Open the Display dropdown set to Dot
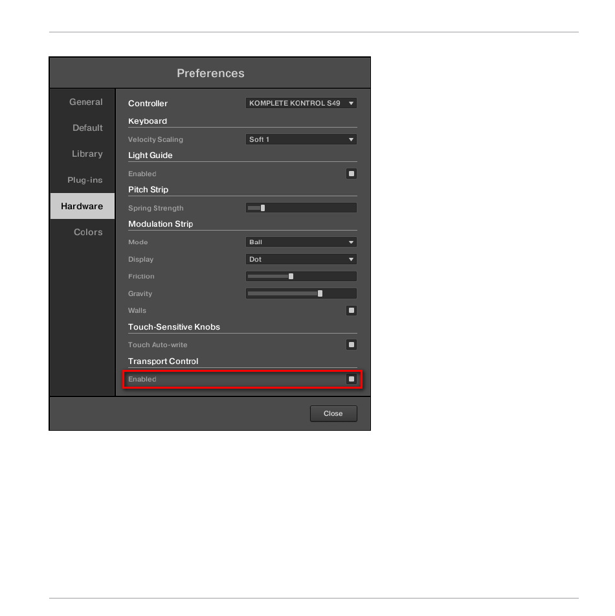 301,259
